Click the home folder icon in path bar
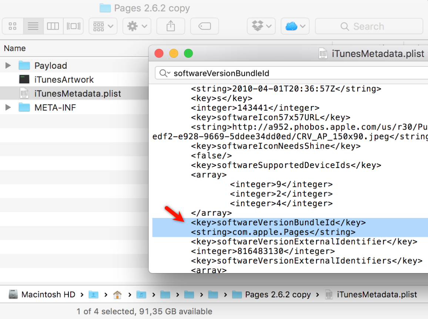428x319 pixels. click(x=117, y=295)
